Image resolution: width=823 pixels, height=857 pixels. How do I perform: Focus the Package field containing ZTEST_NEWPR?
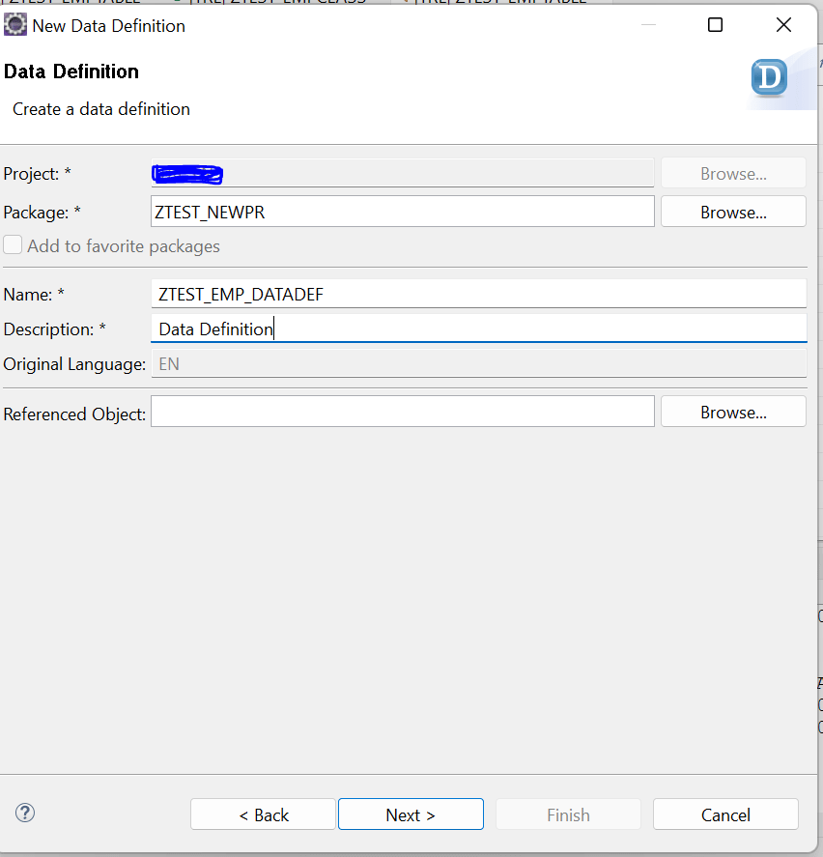click(x=402, y=212)
